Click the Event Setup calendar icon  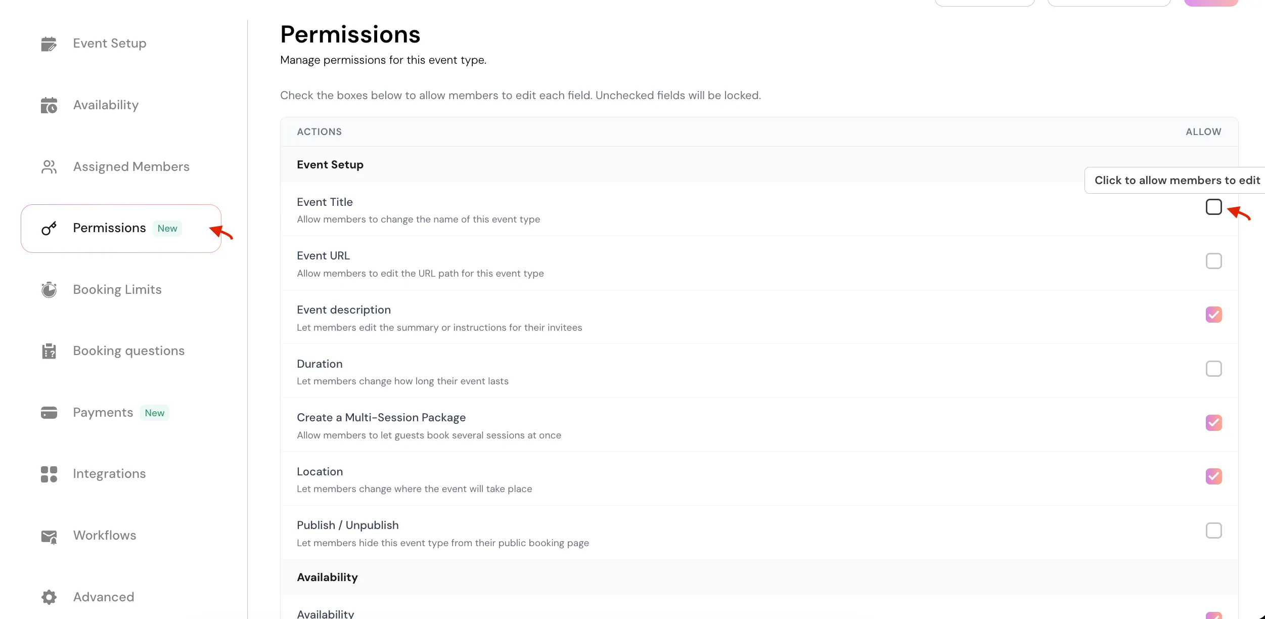click(x=49, y=44)
